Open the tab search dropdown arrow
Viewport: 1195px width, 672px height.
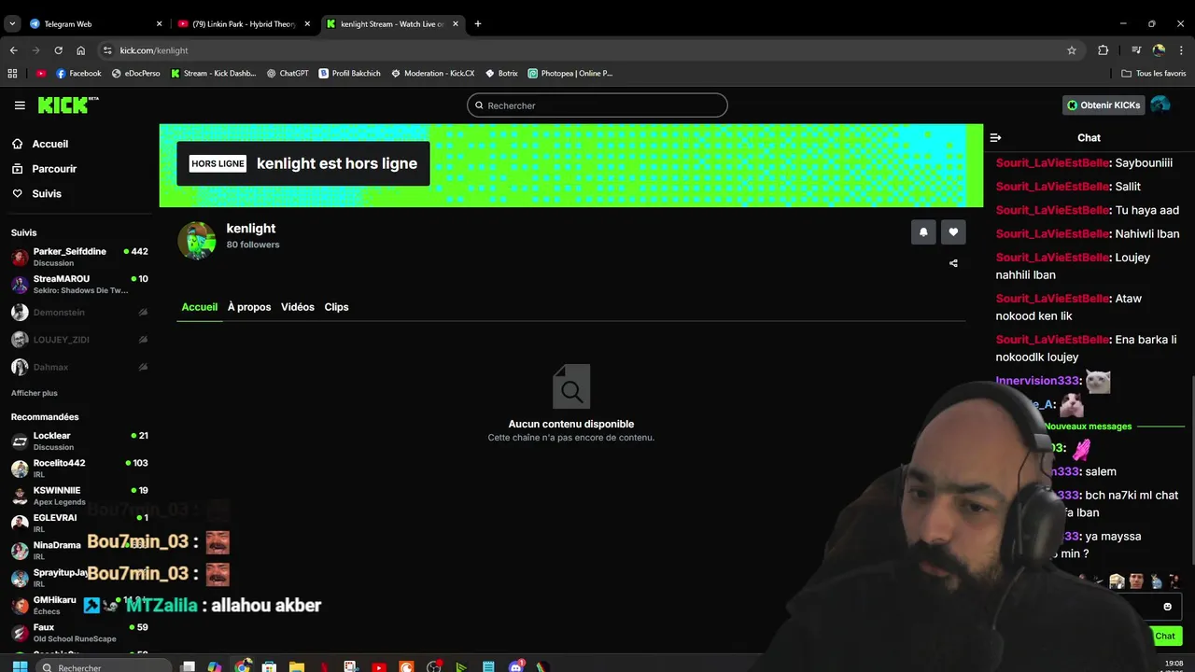point(12,24)
